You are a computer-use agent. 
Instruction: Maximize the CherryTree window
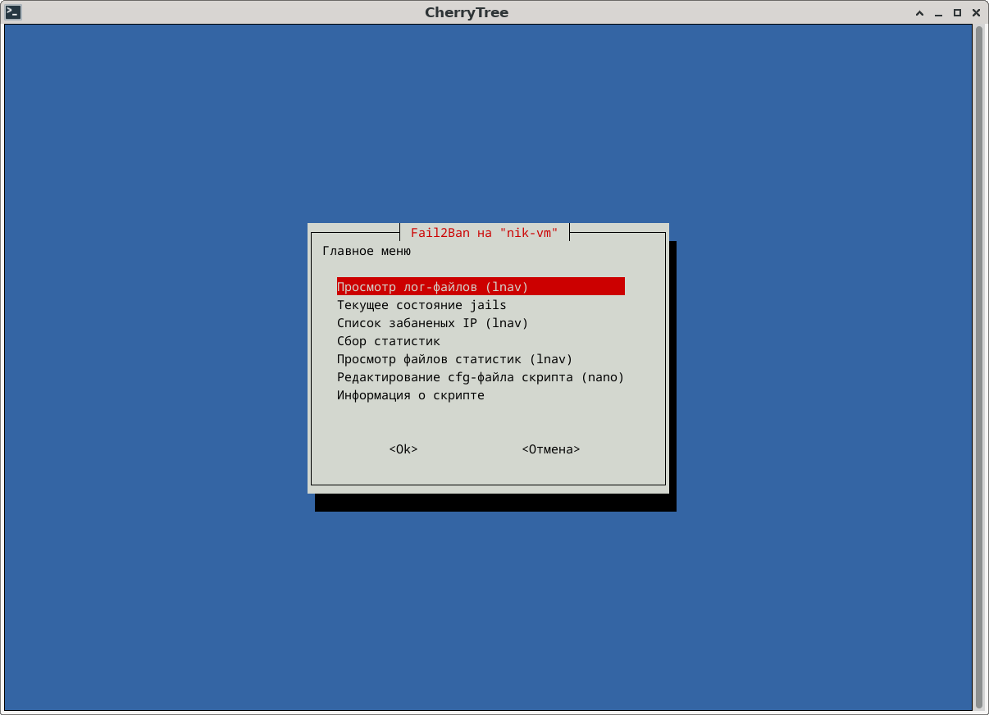957,13
